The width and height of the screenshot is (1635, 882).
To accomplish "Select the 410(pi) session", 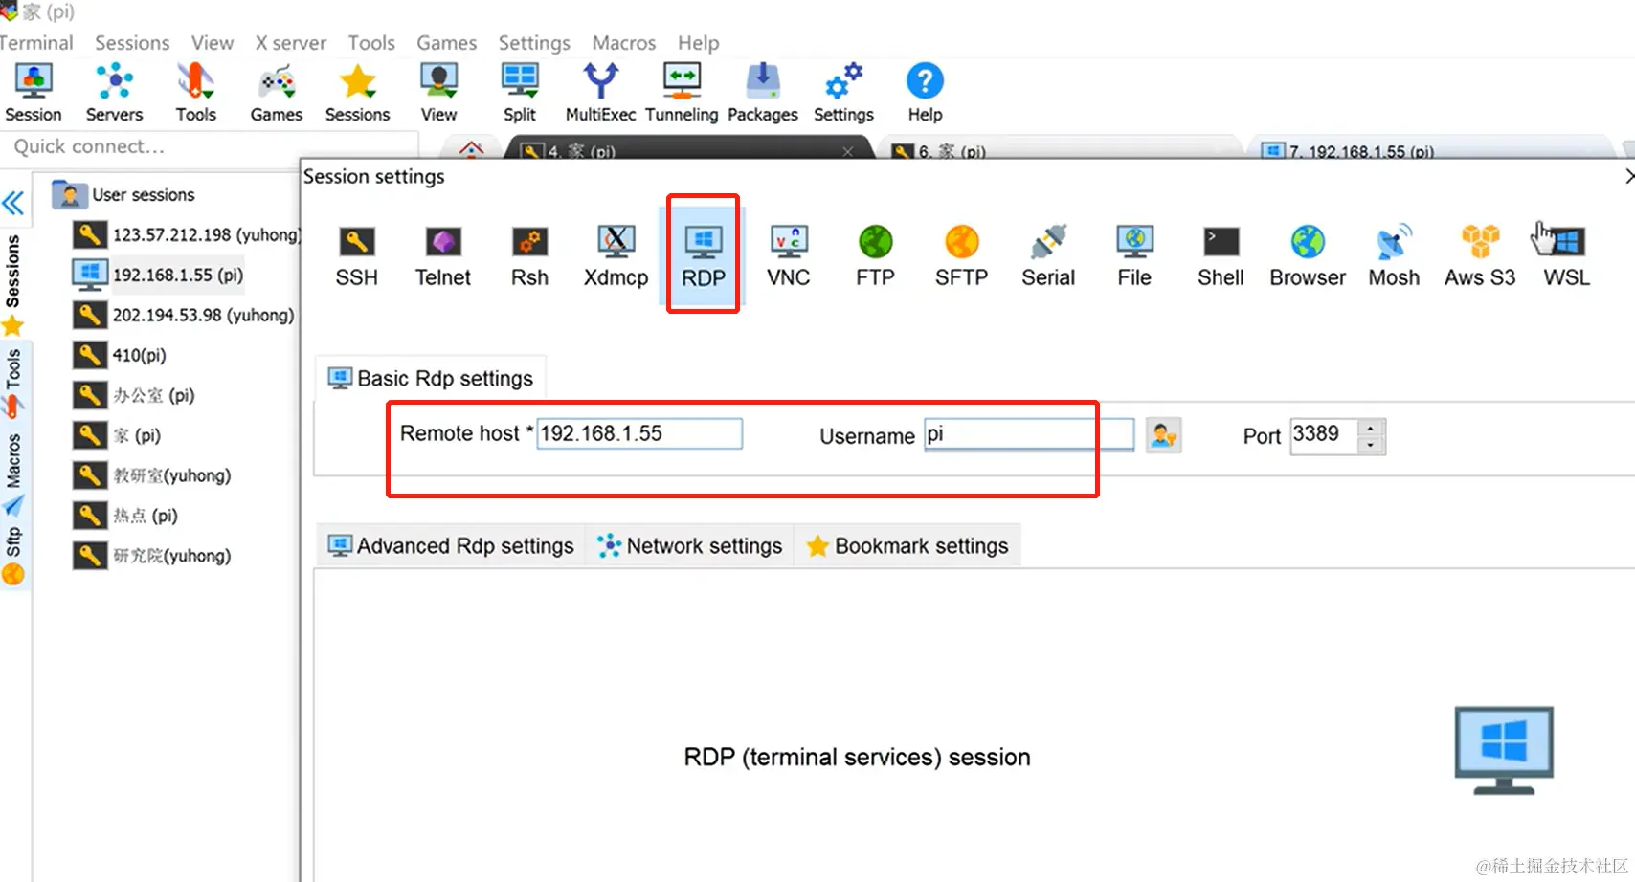I will click(121, 355).
